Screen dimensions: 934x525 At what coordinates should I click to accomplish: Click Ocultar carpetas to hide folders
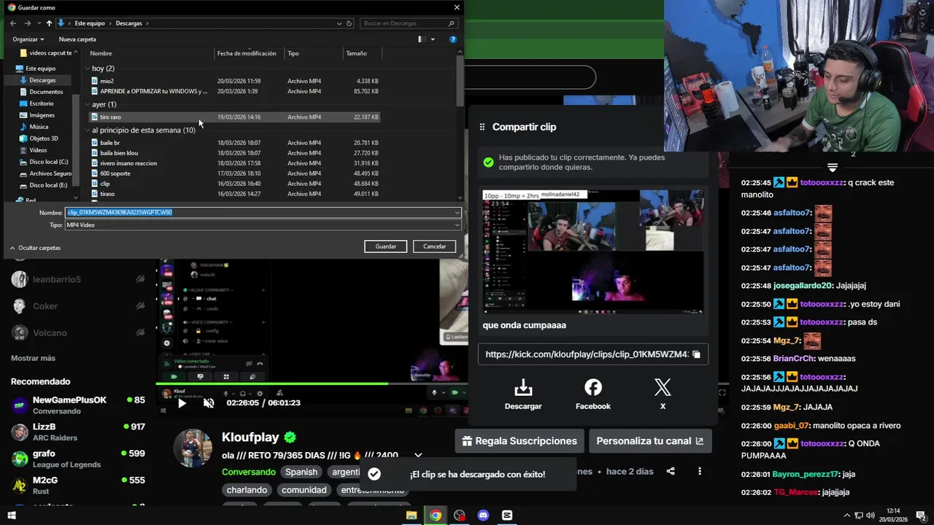click(x=35, y=248)
